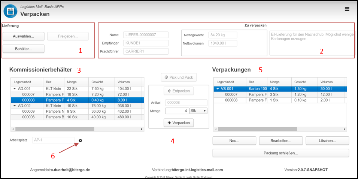Select row 000007 in Kommissionierbehälter

77,94
